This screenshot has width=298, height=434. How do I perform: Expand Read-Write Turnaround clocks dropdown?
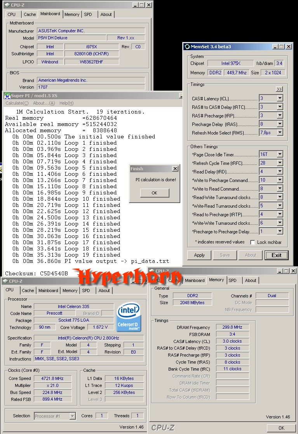(x=280, y=197)
